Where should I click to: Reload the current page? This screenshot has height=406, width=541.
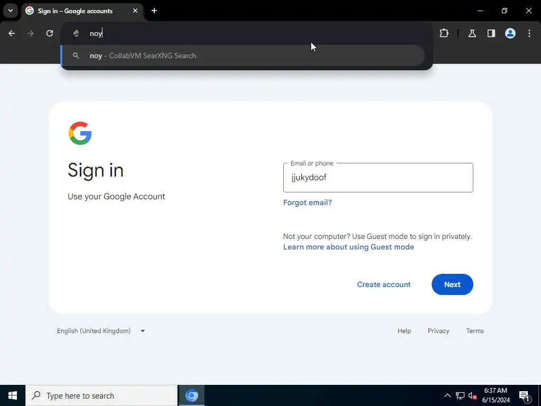pos(50,33)
